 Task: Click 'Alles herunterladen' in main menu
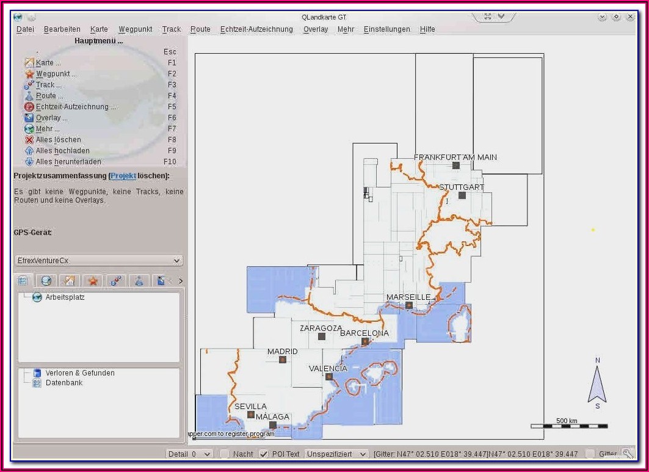pyautogui.click(x=68, y=162)
